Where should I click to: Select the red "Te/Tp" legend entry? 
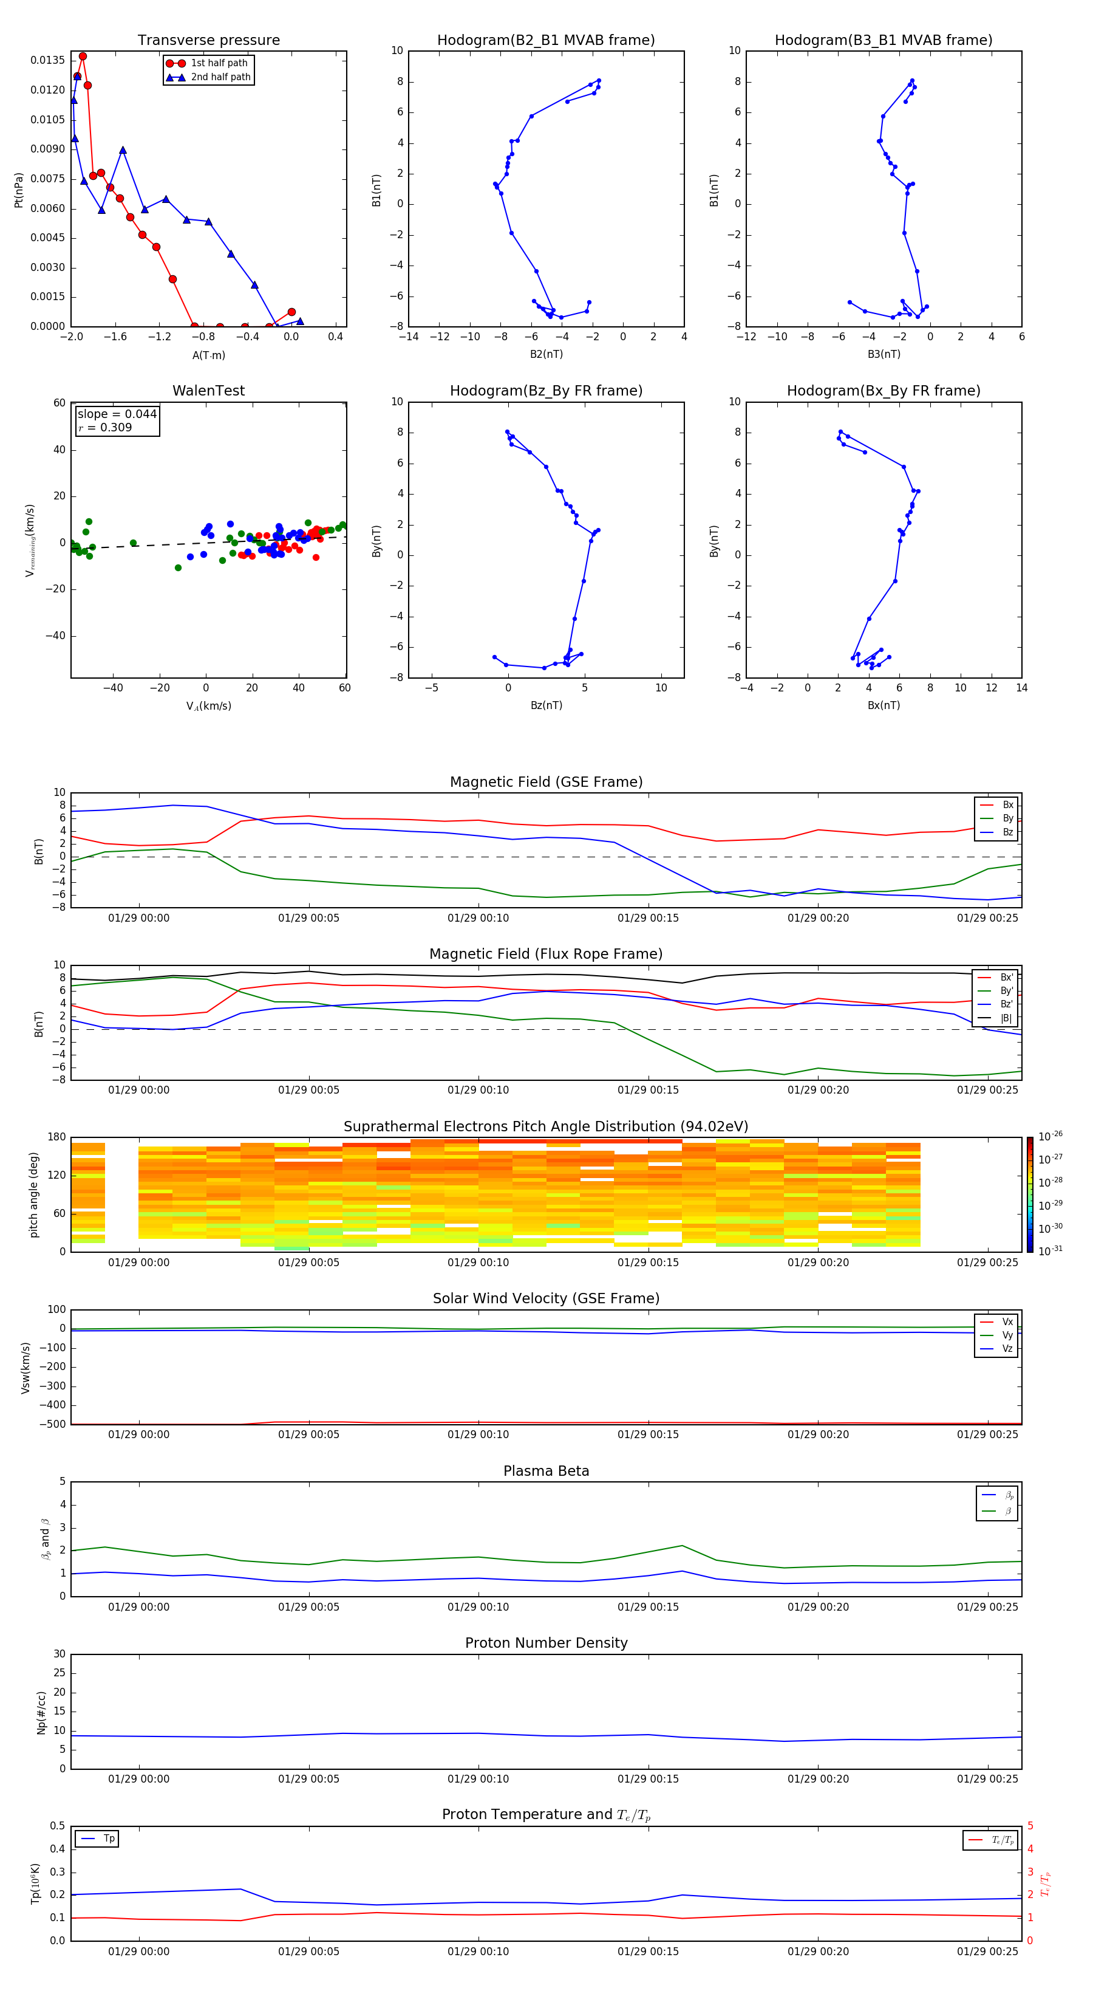click(991, 1840)
